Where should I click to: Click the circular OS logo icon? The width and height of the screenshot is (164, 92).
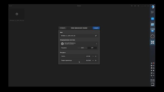click(62, 44)
